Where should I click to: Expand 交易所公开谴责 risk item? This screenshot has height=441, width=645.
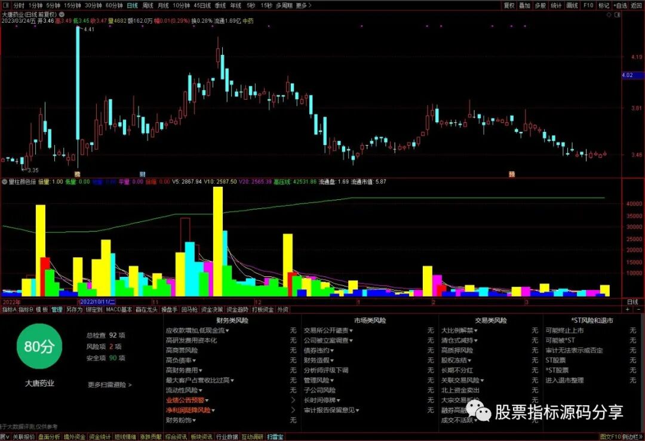coord(328,331)
